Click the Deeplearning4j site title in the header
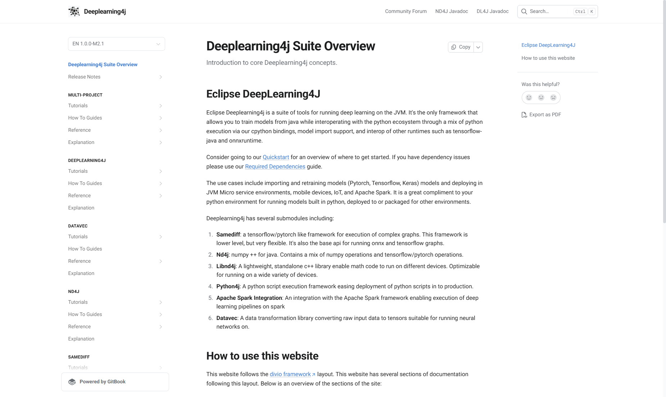This screenshot has height=397, width=666. pos(105,12)
